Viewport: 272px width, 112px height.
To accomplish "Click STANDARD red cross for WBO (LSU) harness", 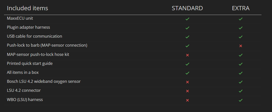I will coord(187,100).
